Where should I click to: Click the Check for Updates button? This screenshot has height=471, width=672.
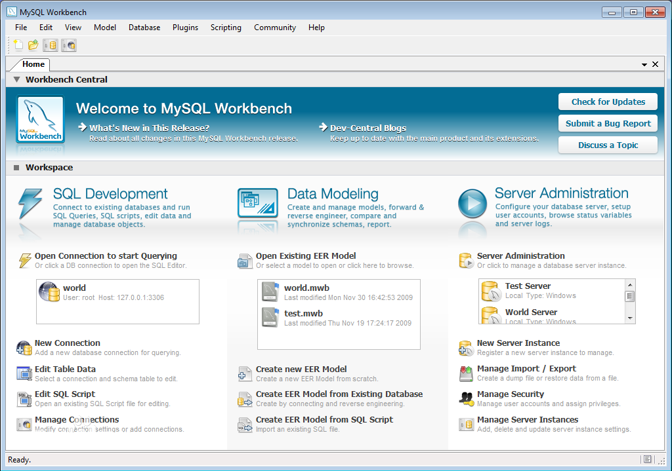coord(607,102)
